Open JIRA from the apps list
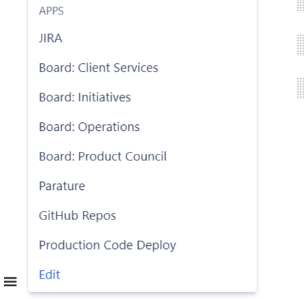The width and height of the screenshot is (306, 299). (51, 38)
